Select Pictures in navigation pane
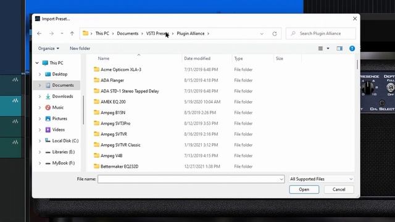 click(x=60, y=118)
